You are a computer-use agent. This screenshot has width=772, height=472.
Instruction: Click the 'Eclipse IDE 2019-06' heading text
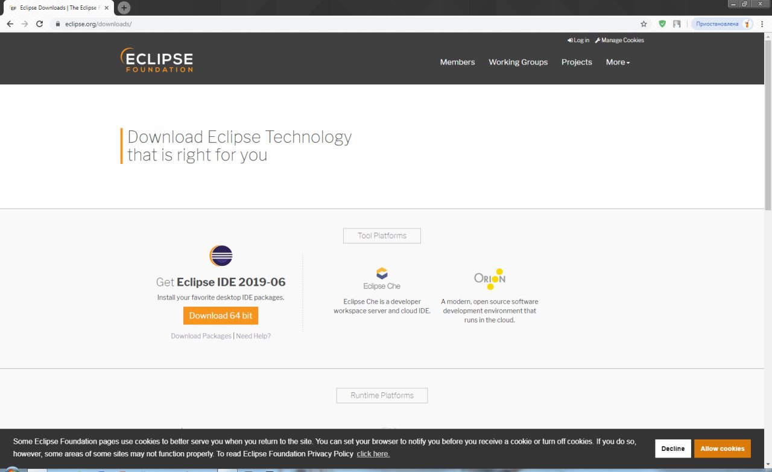(231, 282)
